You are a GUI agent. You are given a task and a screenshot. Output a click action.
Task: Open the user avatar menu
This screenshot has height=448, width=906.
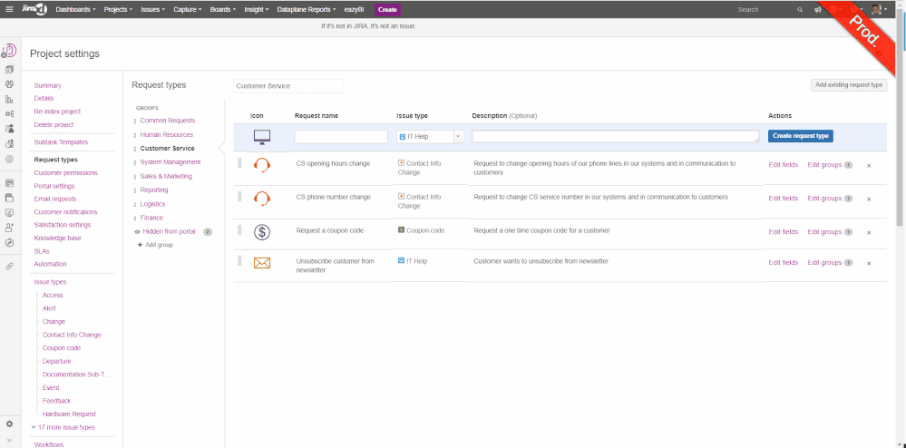[877, 9]
